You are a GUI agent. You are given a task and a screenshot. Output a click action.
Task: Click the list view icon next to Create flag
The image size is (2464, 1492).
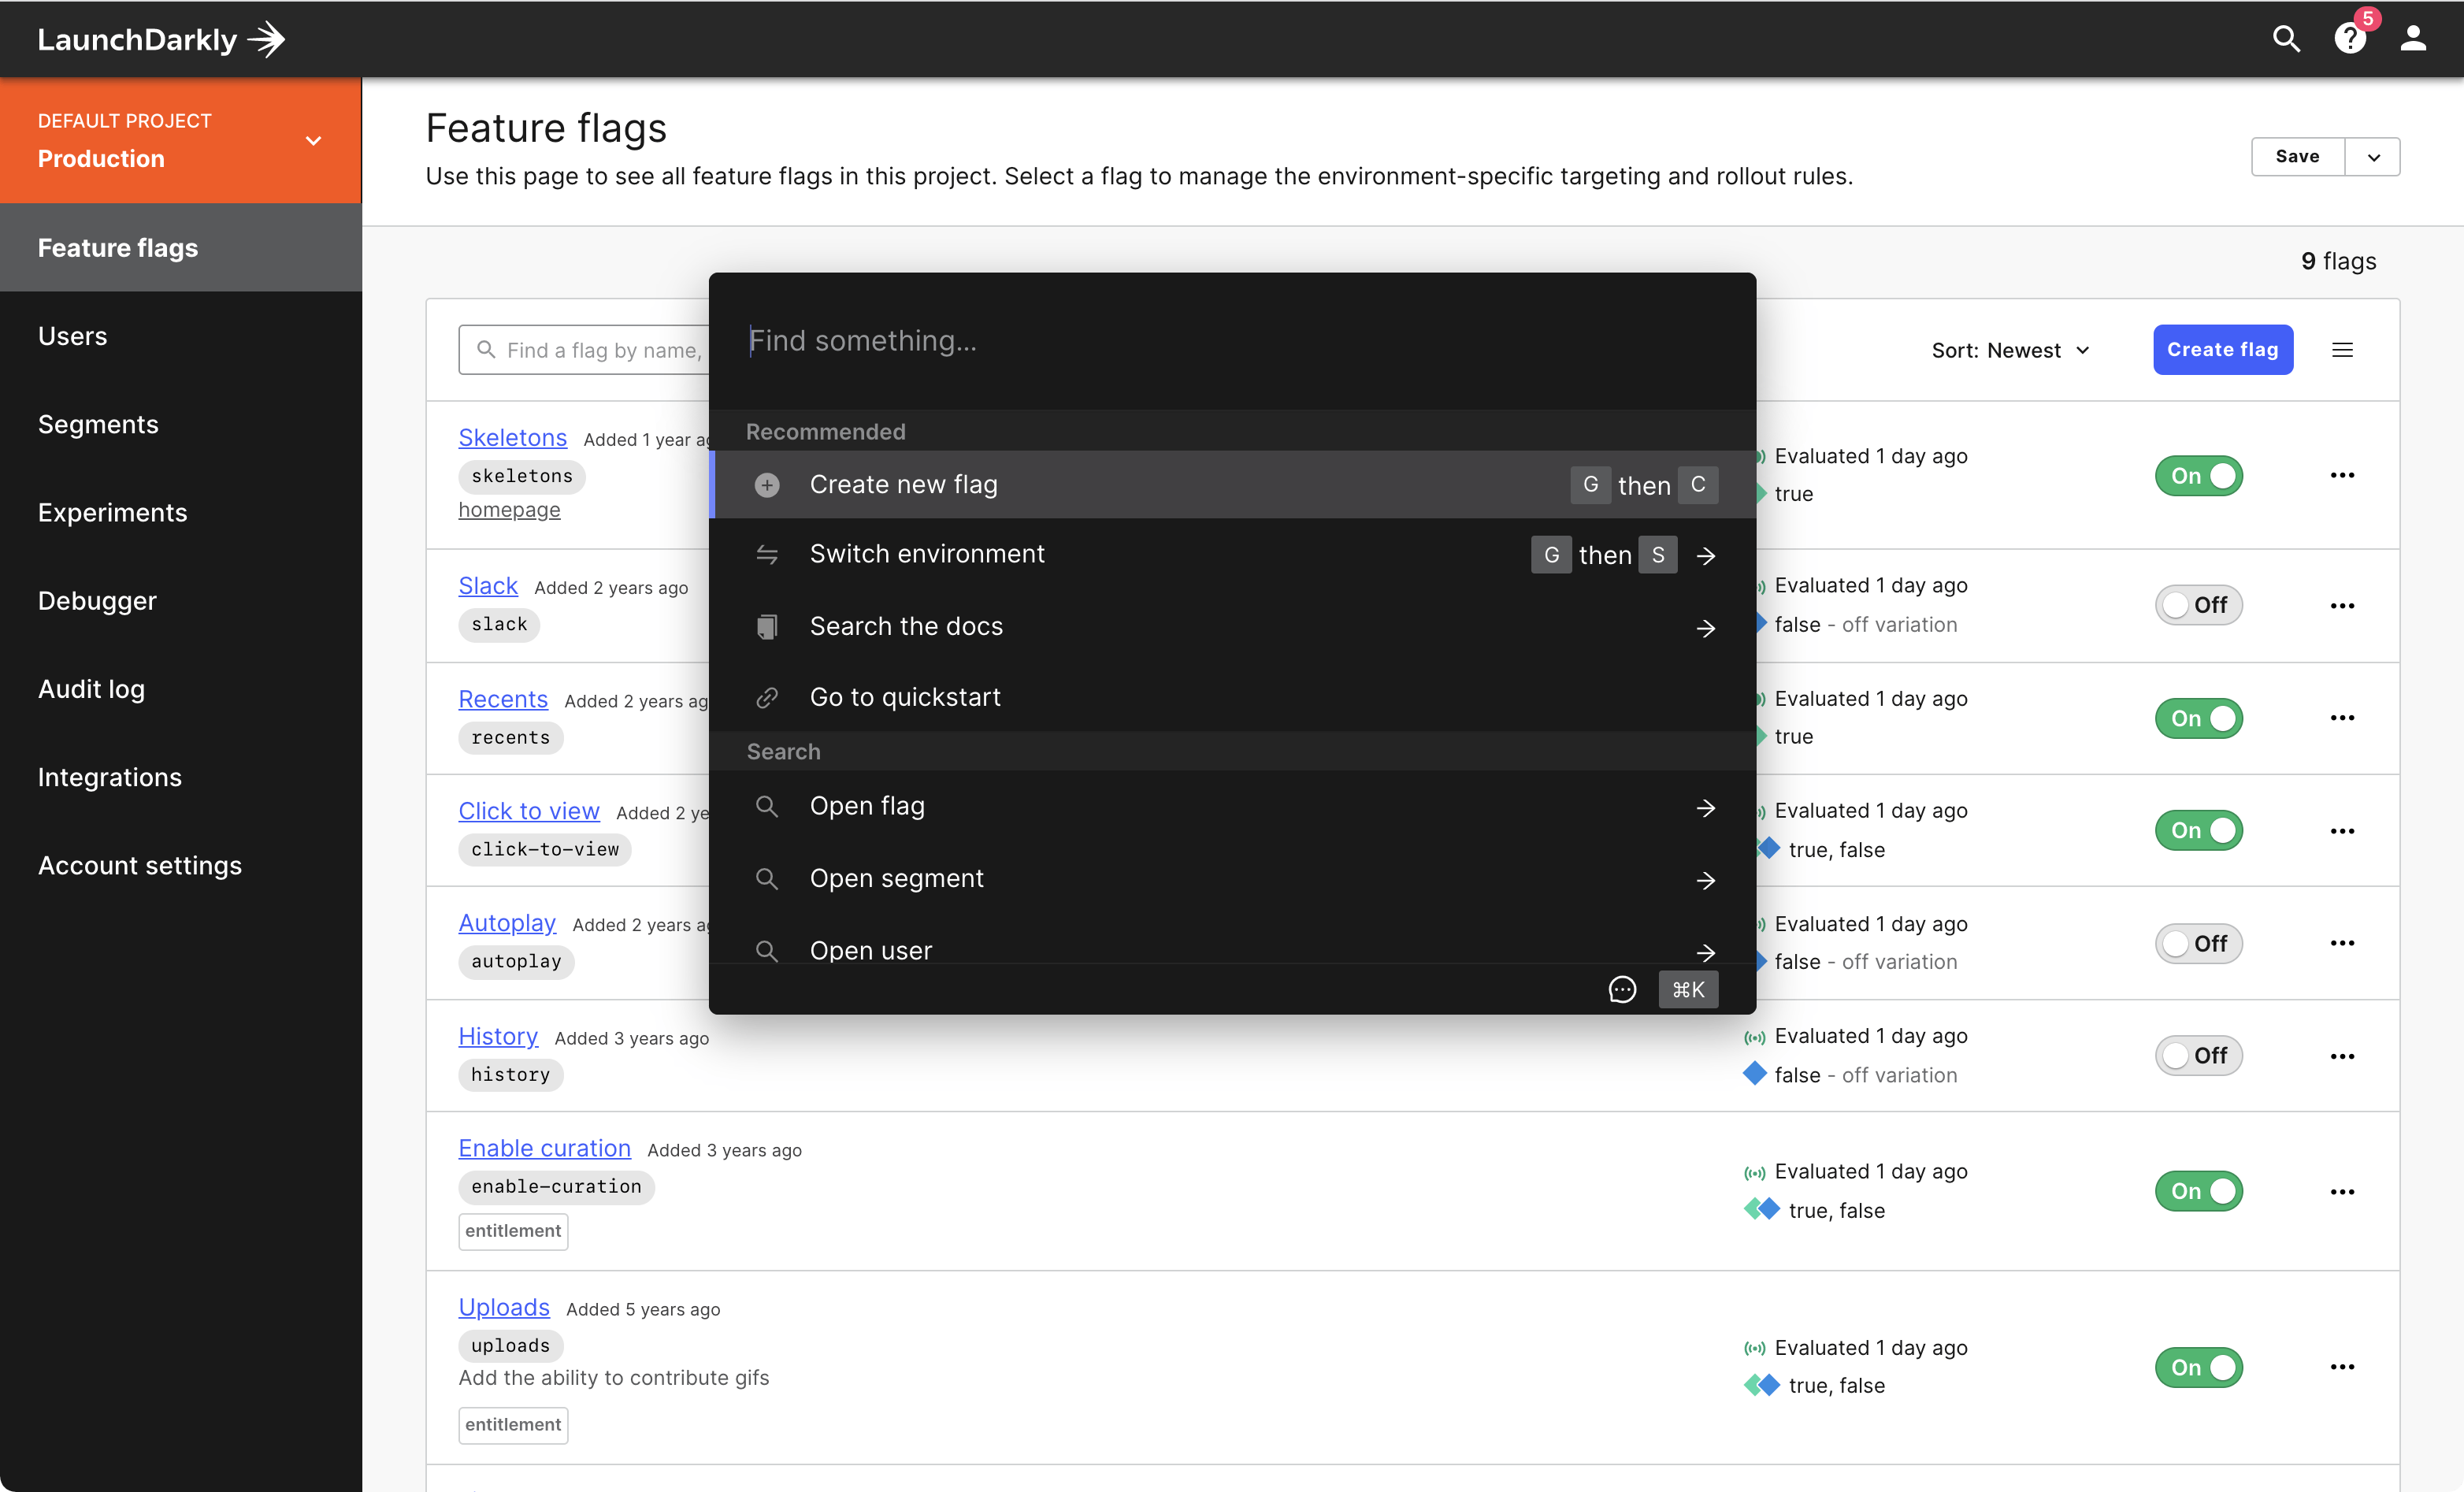point(2343,349)
